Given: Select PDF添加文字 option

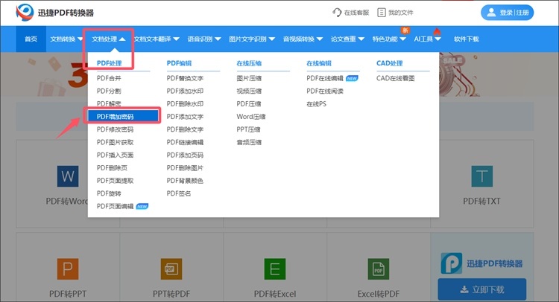Looking at the screenshot, I should pyautogui.click(x=185, y=117).
